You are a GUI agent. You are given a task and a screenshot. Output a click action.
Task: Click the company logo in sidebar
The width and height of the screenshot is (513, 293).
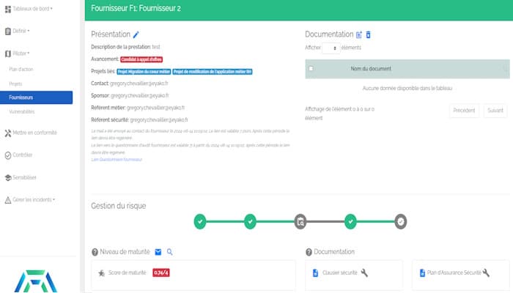[36, 281]
